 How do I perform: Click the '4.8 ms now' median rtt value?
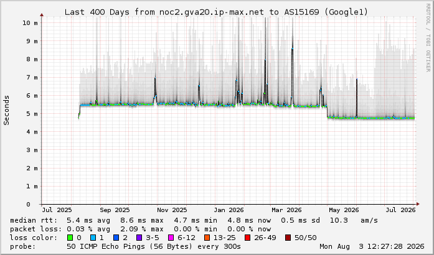pos(249,220)
